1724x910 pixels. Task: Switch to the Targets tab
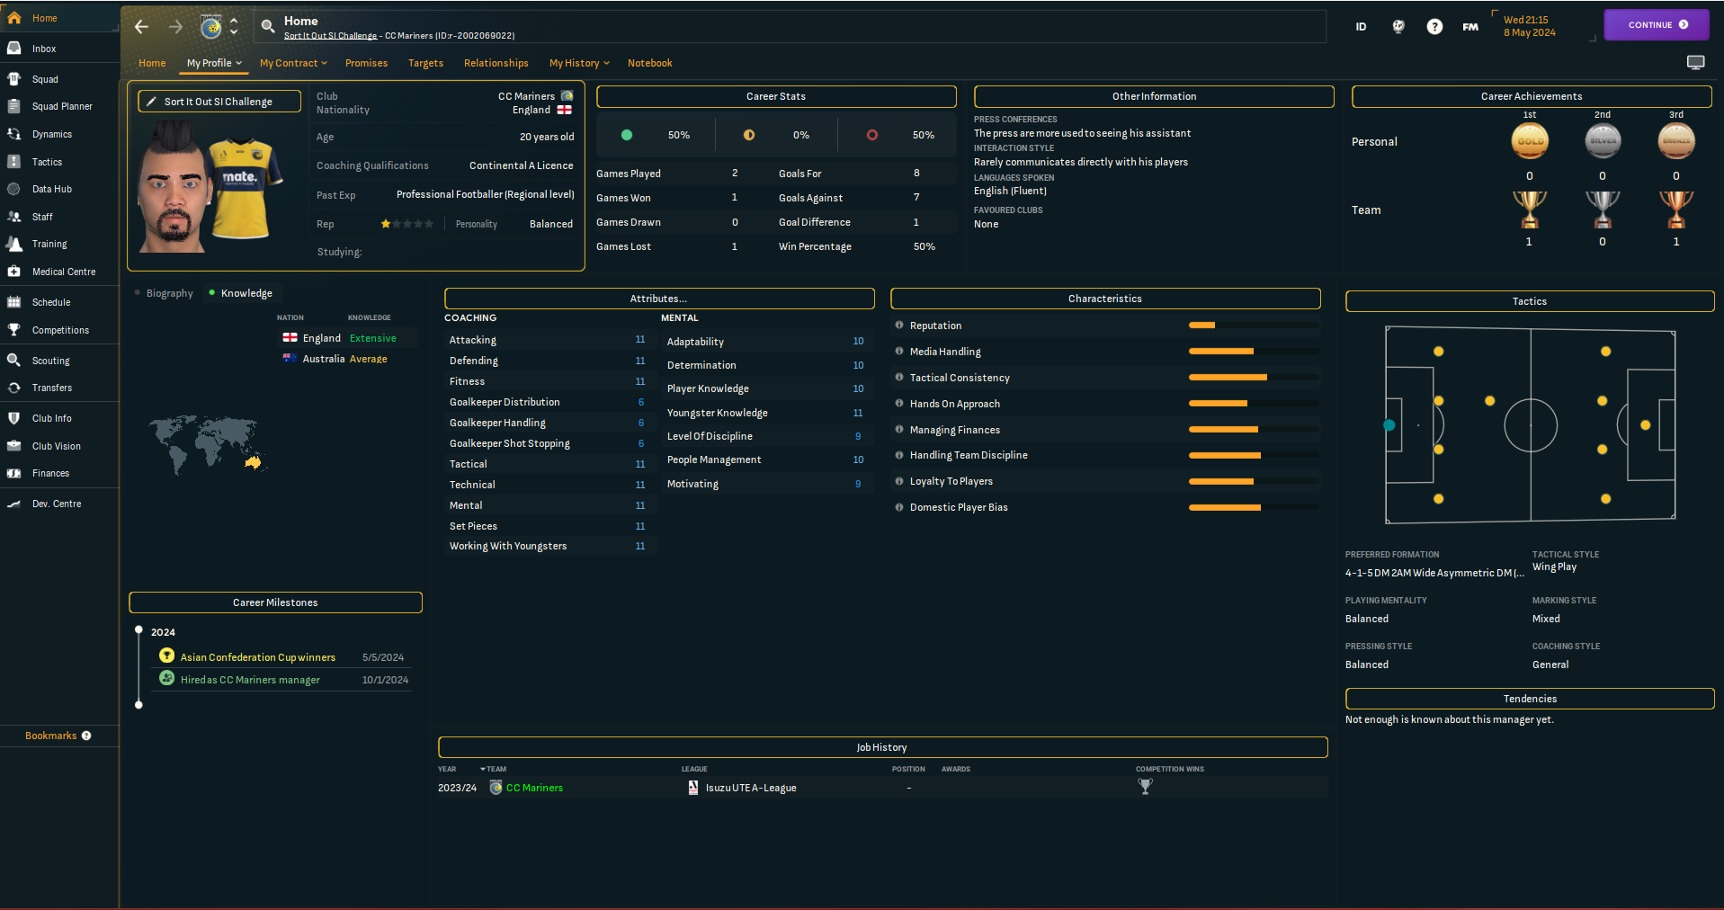coord(425,63)
